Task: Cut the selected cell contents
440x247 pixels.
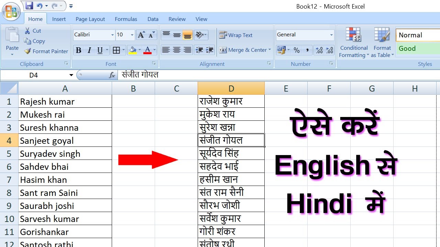Action: pyautogui.click(x=33, y=31)
